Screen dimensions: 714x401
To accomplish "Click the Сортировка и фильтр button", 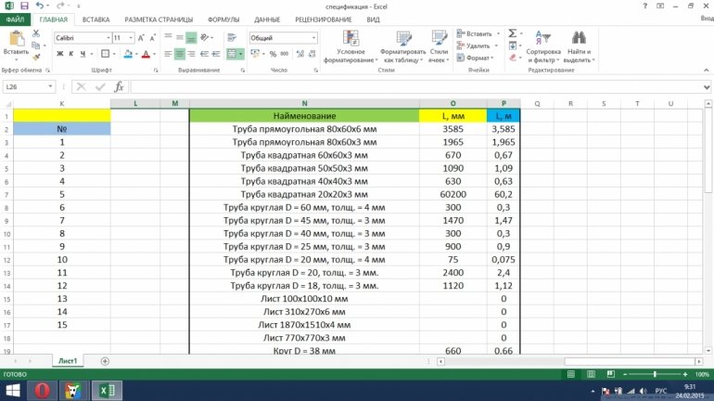I will [x=542, y=46].
